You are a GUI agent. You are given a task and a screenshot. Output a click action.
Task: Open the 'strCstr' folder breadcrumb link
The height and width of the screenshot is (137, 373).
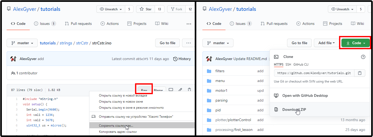82,43
